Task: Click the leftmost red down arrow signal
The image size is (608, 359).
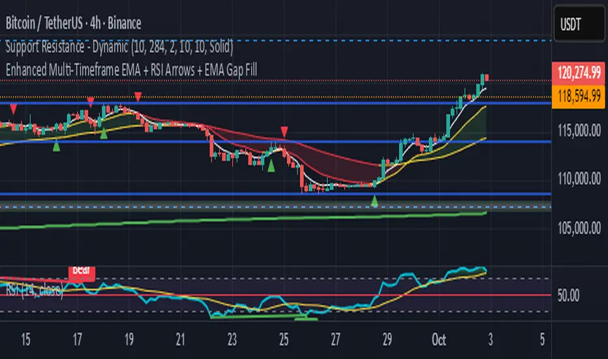Action: (x=14, y=109)
